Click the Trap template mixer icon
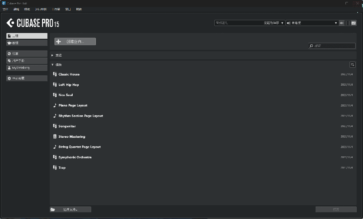This screenshot has height=219, width=363. point(55,167)
